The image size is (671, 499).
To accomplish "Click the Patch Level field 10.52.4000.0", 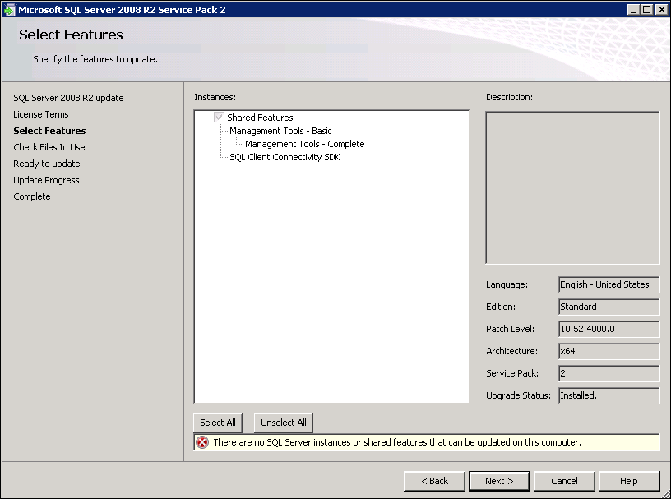I will click(609, 329).
